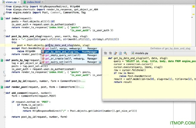Viewport: 196px width, 128px height.
Task: Click template gutter icon beside def index
Action: pos(2,19)
